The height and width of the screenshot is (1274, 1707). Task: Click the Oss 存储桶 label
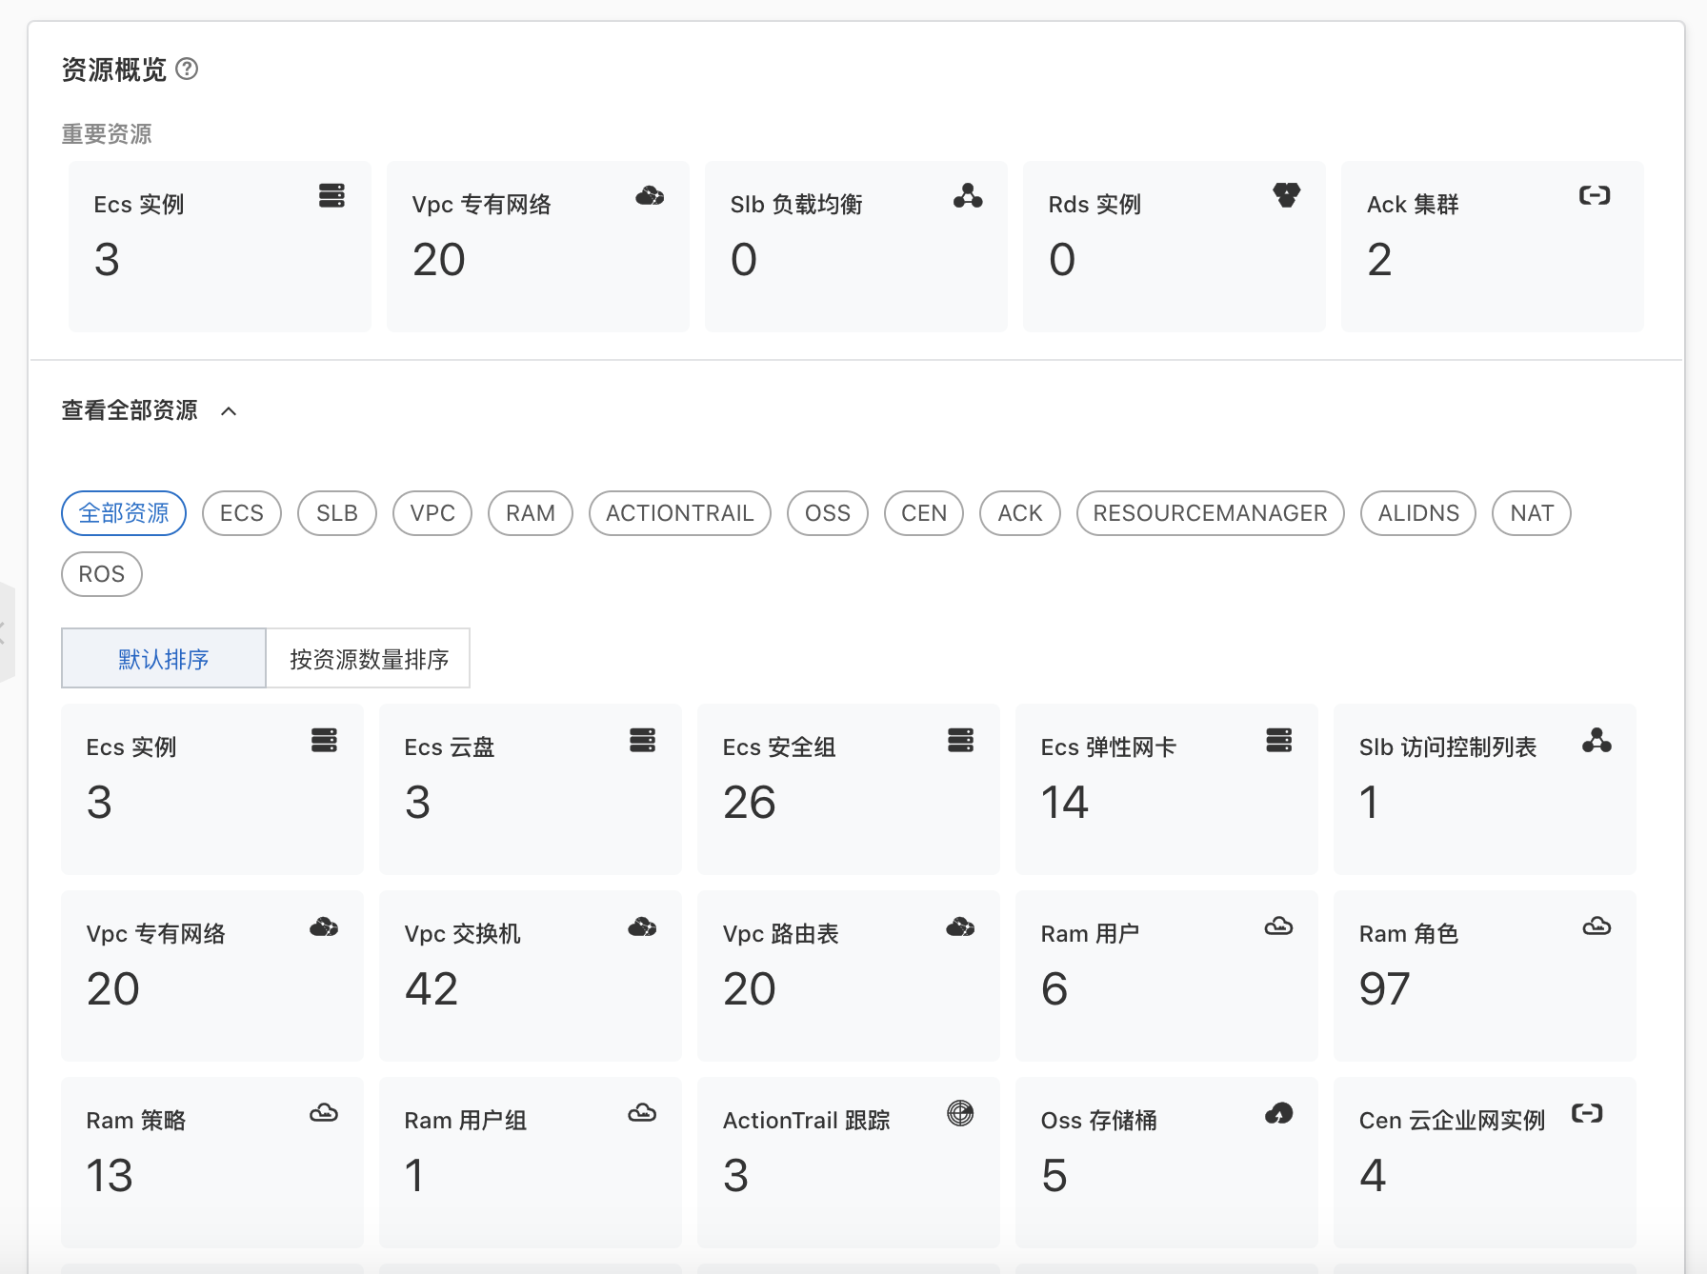click(1099, 1121)
